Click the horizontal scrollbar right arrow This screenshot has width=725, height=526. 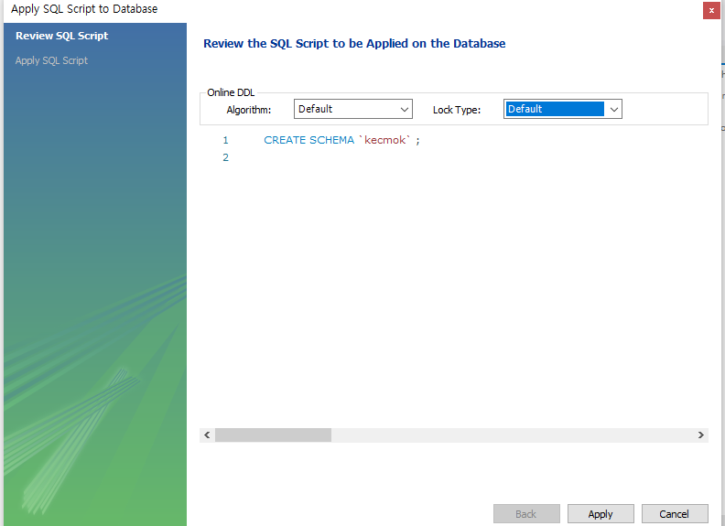pyautogui.click(x=700, y=435)
